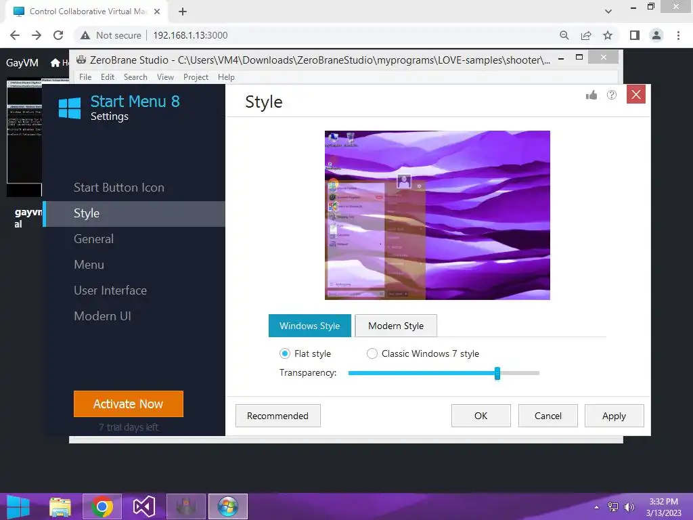Click the share page icon in Chrome
The height and width of the screenshot is (520, 693).
[x=586, y=35]
